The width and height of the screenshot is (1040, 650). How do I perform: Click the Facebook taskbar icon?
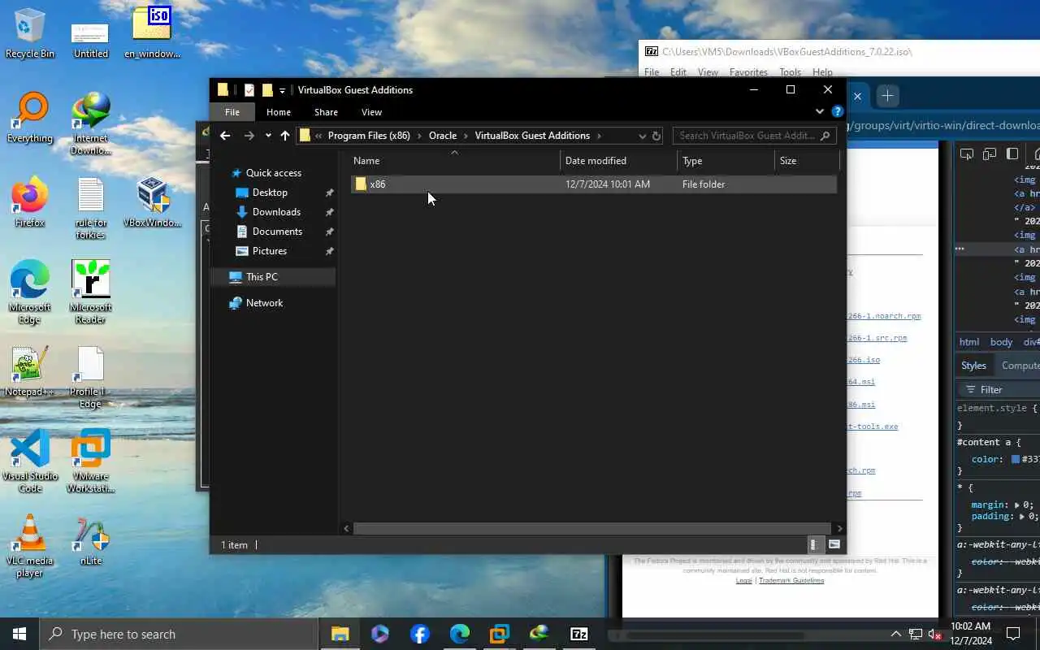(420, 634)
